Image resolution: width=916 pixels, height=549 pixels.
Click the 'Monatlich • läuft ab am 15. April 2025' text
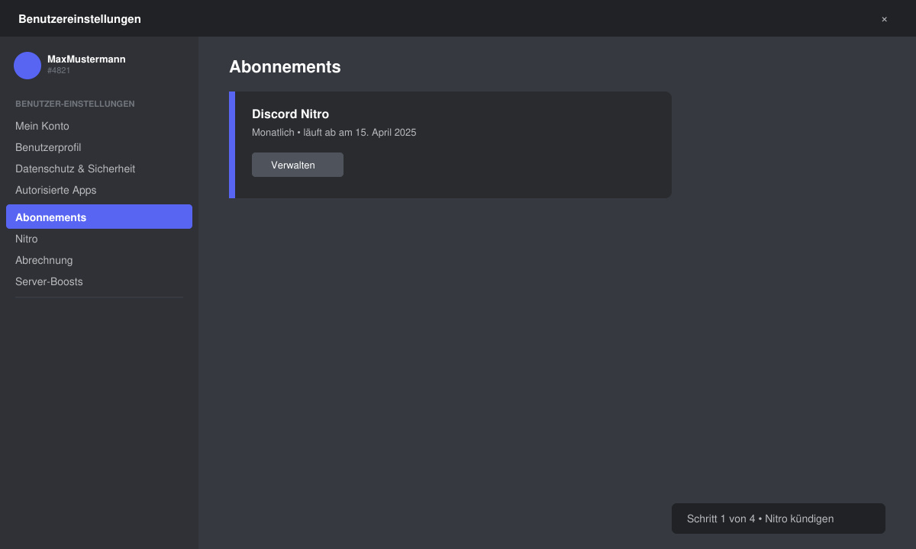click(334, 132)
